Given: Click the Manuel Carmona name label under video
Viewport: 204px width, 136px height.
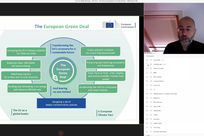Looking at the screenshot, I should [150, 53].
